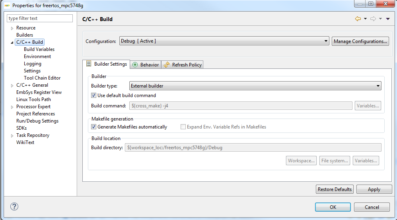Click the Behavior tab's green icon

[135, 65]
